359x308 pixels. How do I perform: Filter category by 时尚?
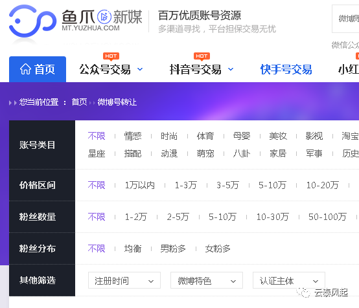[169, 136]
